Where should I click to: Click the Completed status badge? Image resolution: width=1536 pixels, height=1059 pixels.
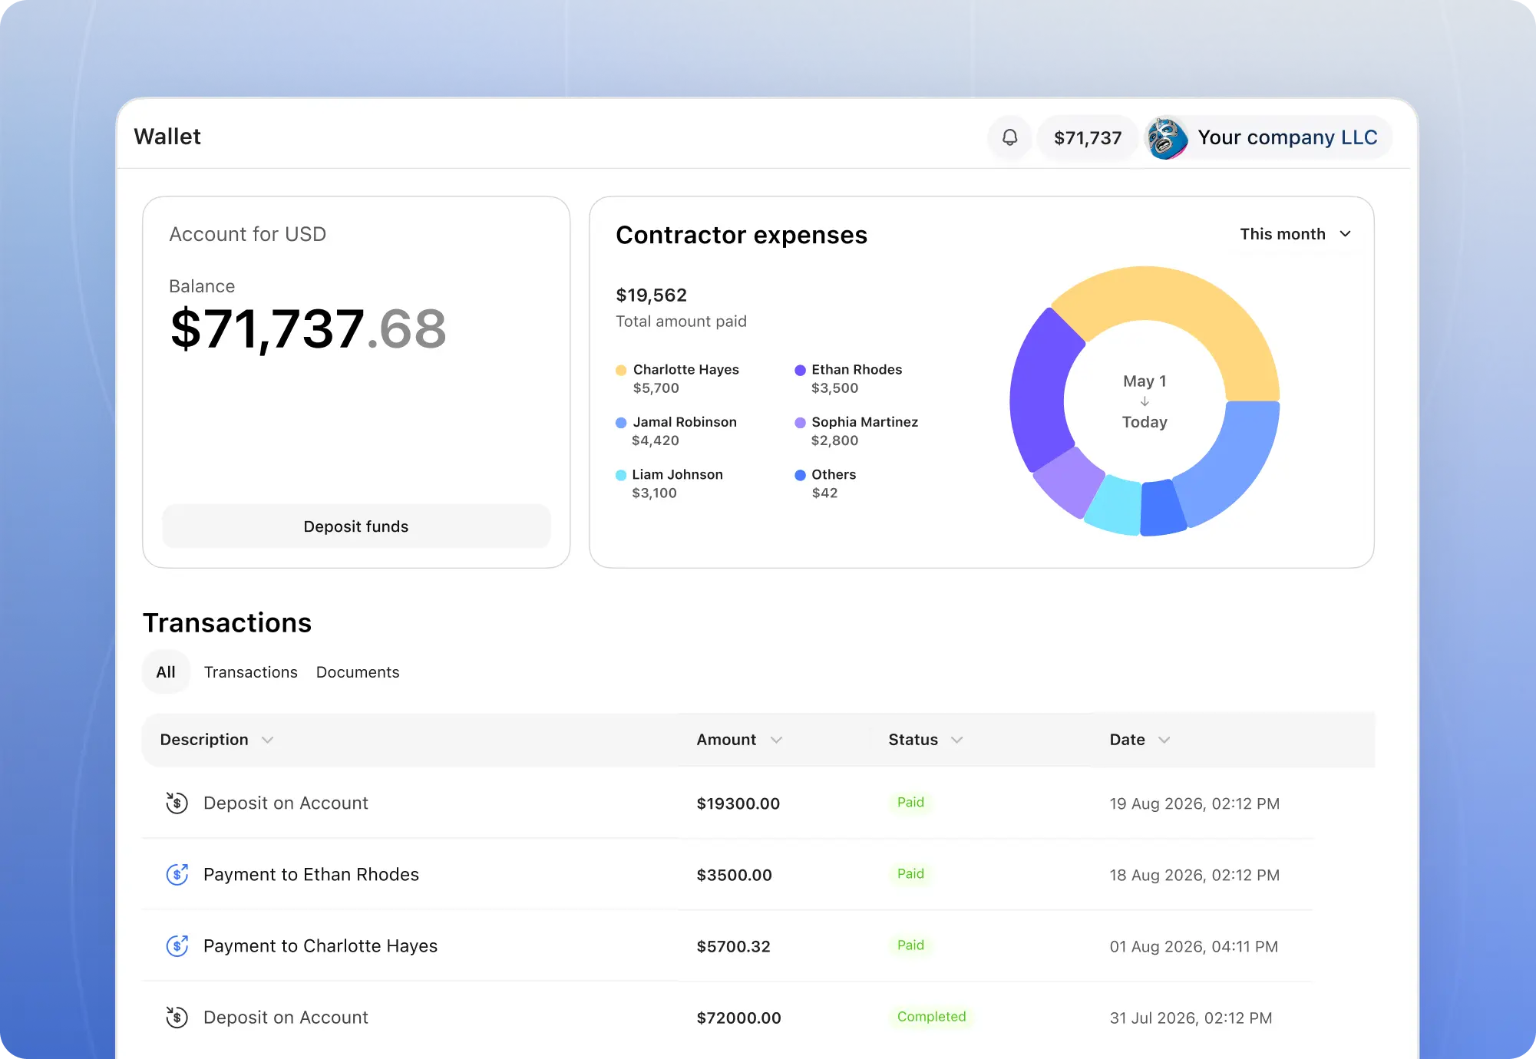point(931,1017)
